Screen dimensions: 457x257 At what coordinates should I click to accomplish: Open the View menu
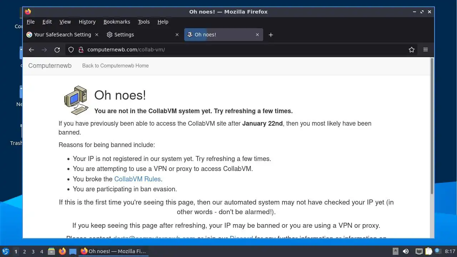[x=65, y=22]
